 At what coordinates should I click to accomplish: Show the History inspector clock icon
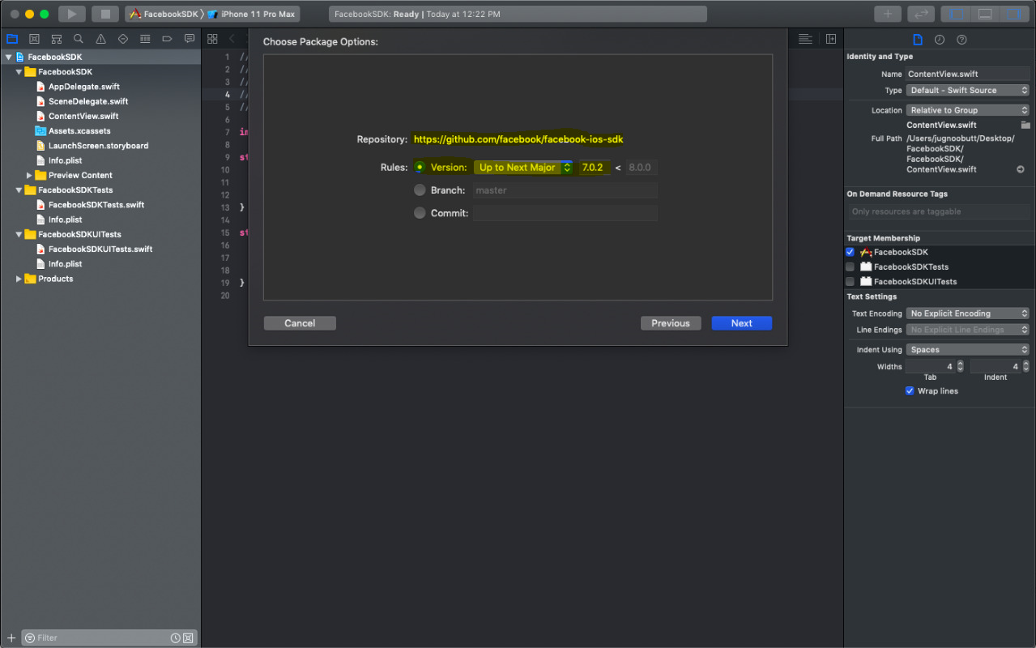coord(940,40)
